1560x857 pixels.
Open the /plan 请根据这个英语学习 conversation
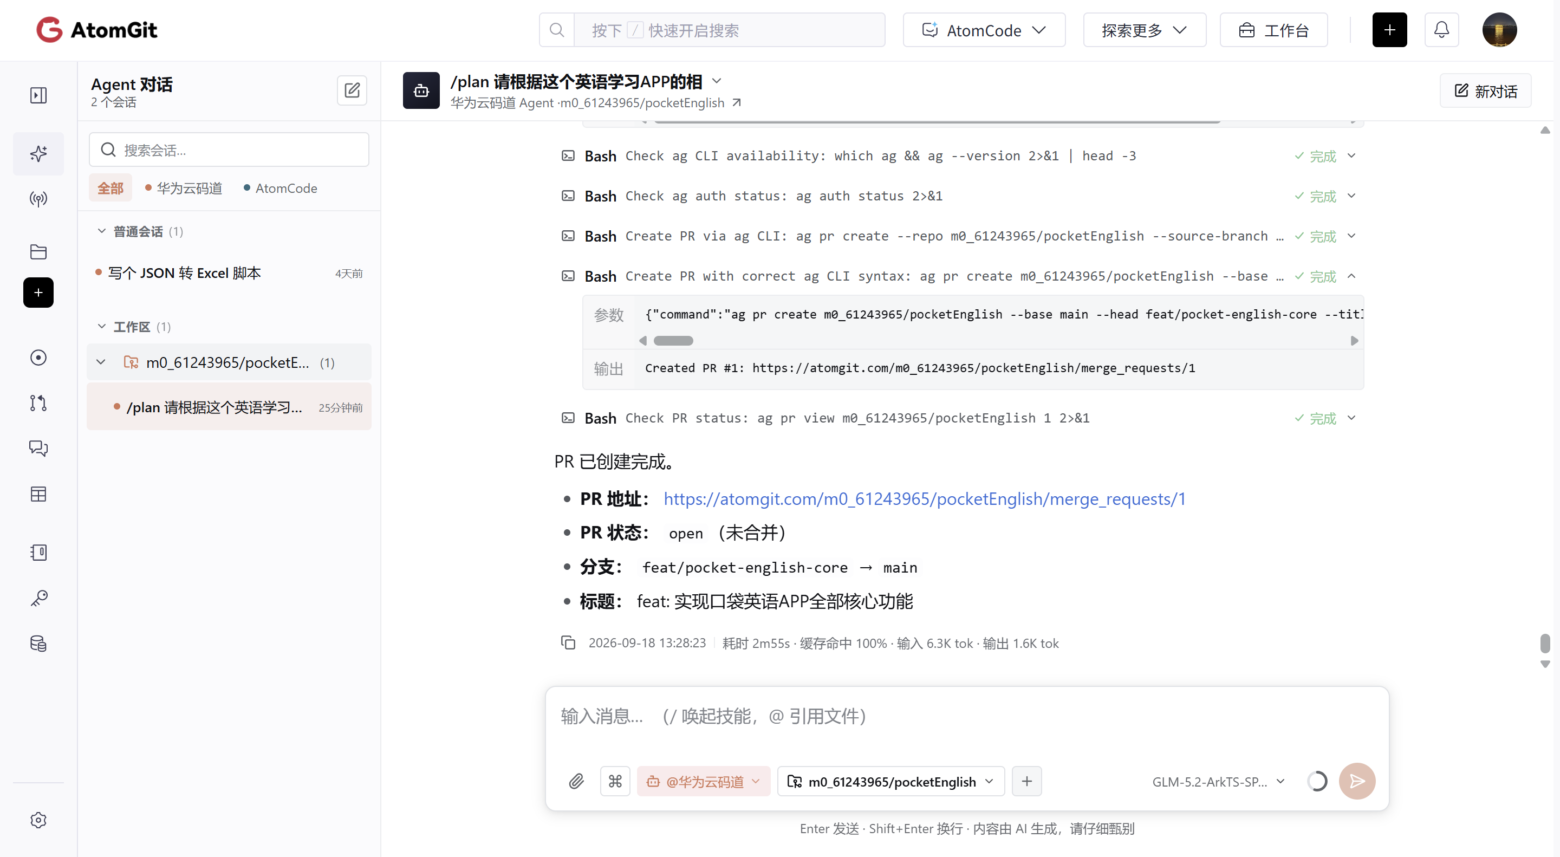click(228, 407)
